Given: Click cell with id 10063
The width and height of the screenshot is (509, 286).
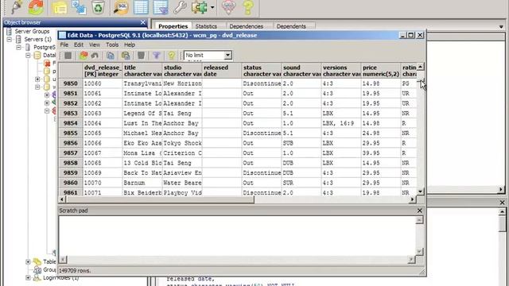Looking at the screenshot, I should pos(103,114).
